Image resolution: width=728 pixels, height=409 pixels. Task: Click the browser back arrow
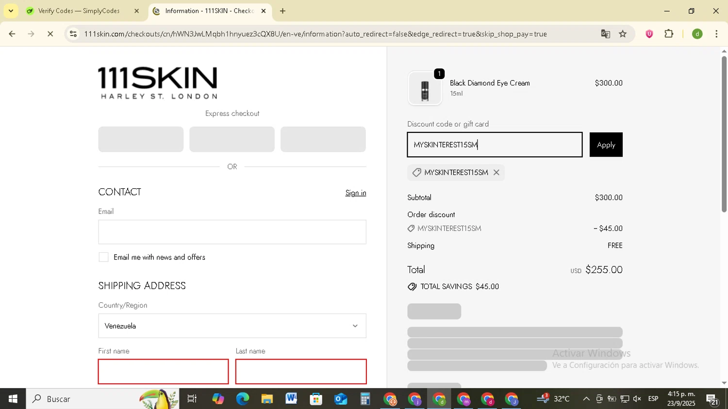[x=12, y=34]
